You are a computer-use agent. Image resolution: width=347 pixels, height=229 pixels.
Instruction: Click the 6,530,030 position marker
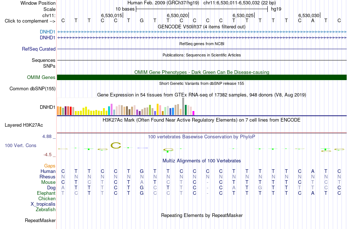pos(309,15)
